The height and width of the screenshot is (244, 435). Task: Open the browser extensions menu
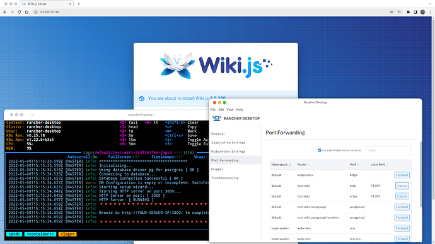408,12
